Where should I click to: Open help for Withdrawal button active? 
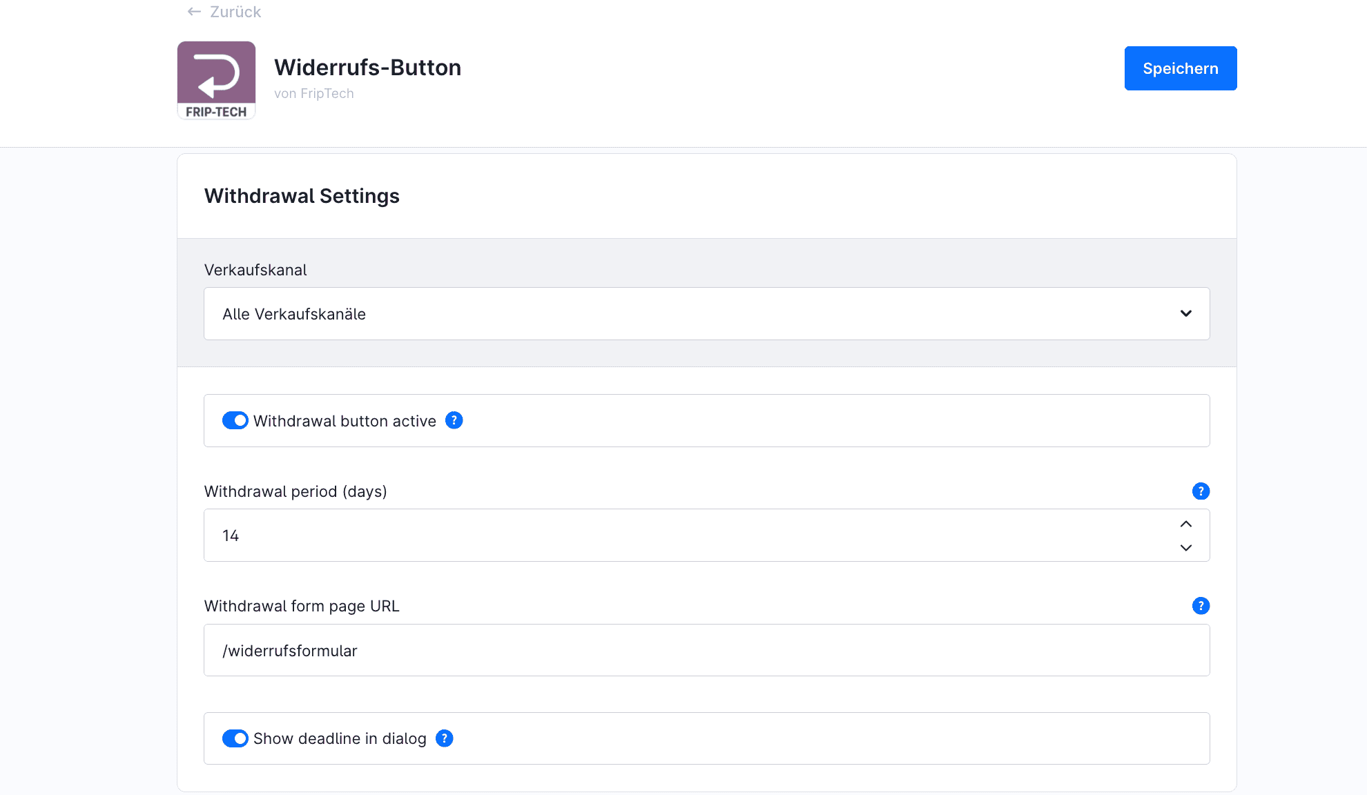(454, 420)
